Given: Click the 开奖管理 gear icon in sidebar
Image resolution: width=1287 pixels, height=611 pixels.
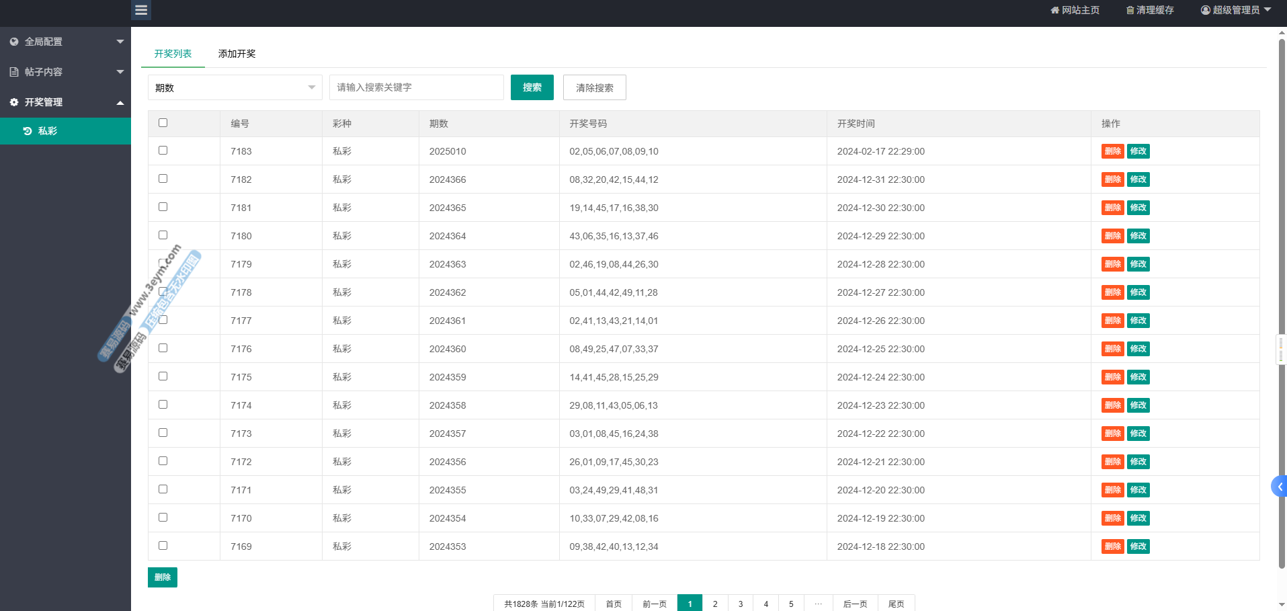Looking at the screenshot, I should 14,102.
